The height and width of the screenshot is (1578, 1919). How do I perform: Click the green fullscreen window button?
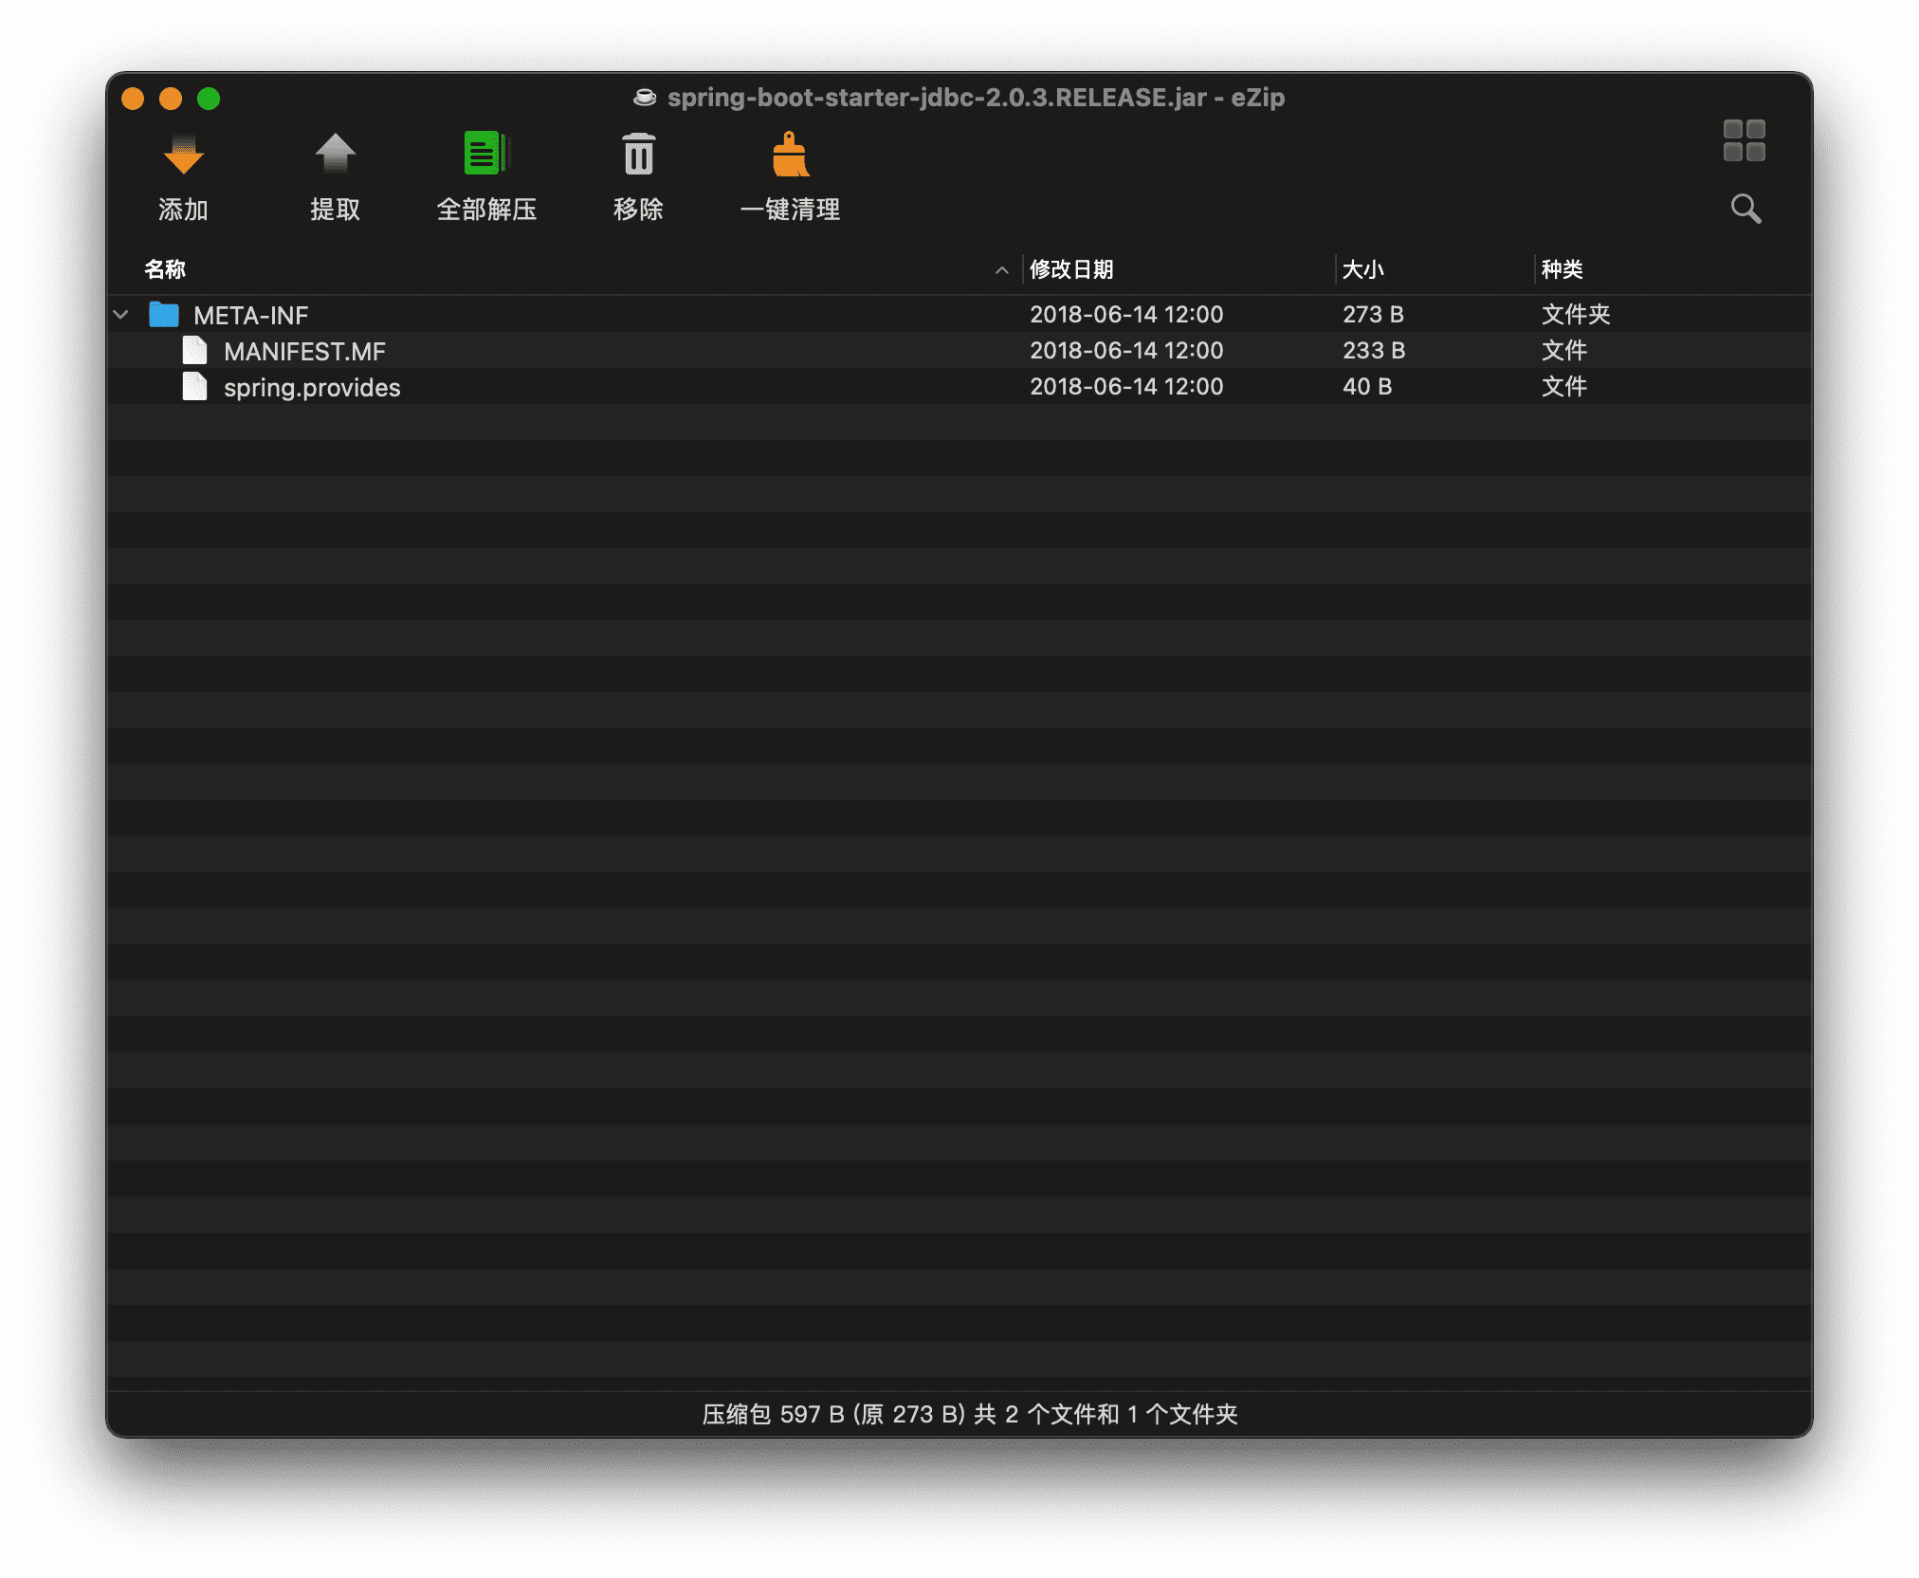click(x=209, y=99)
